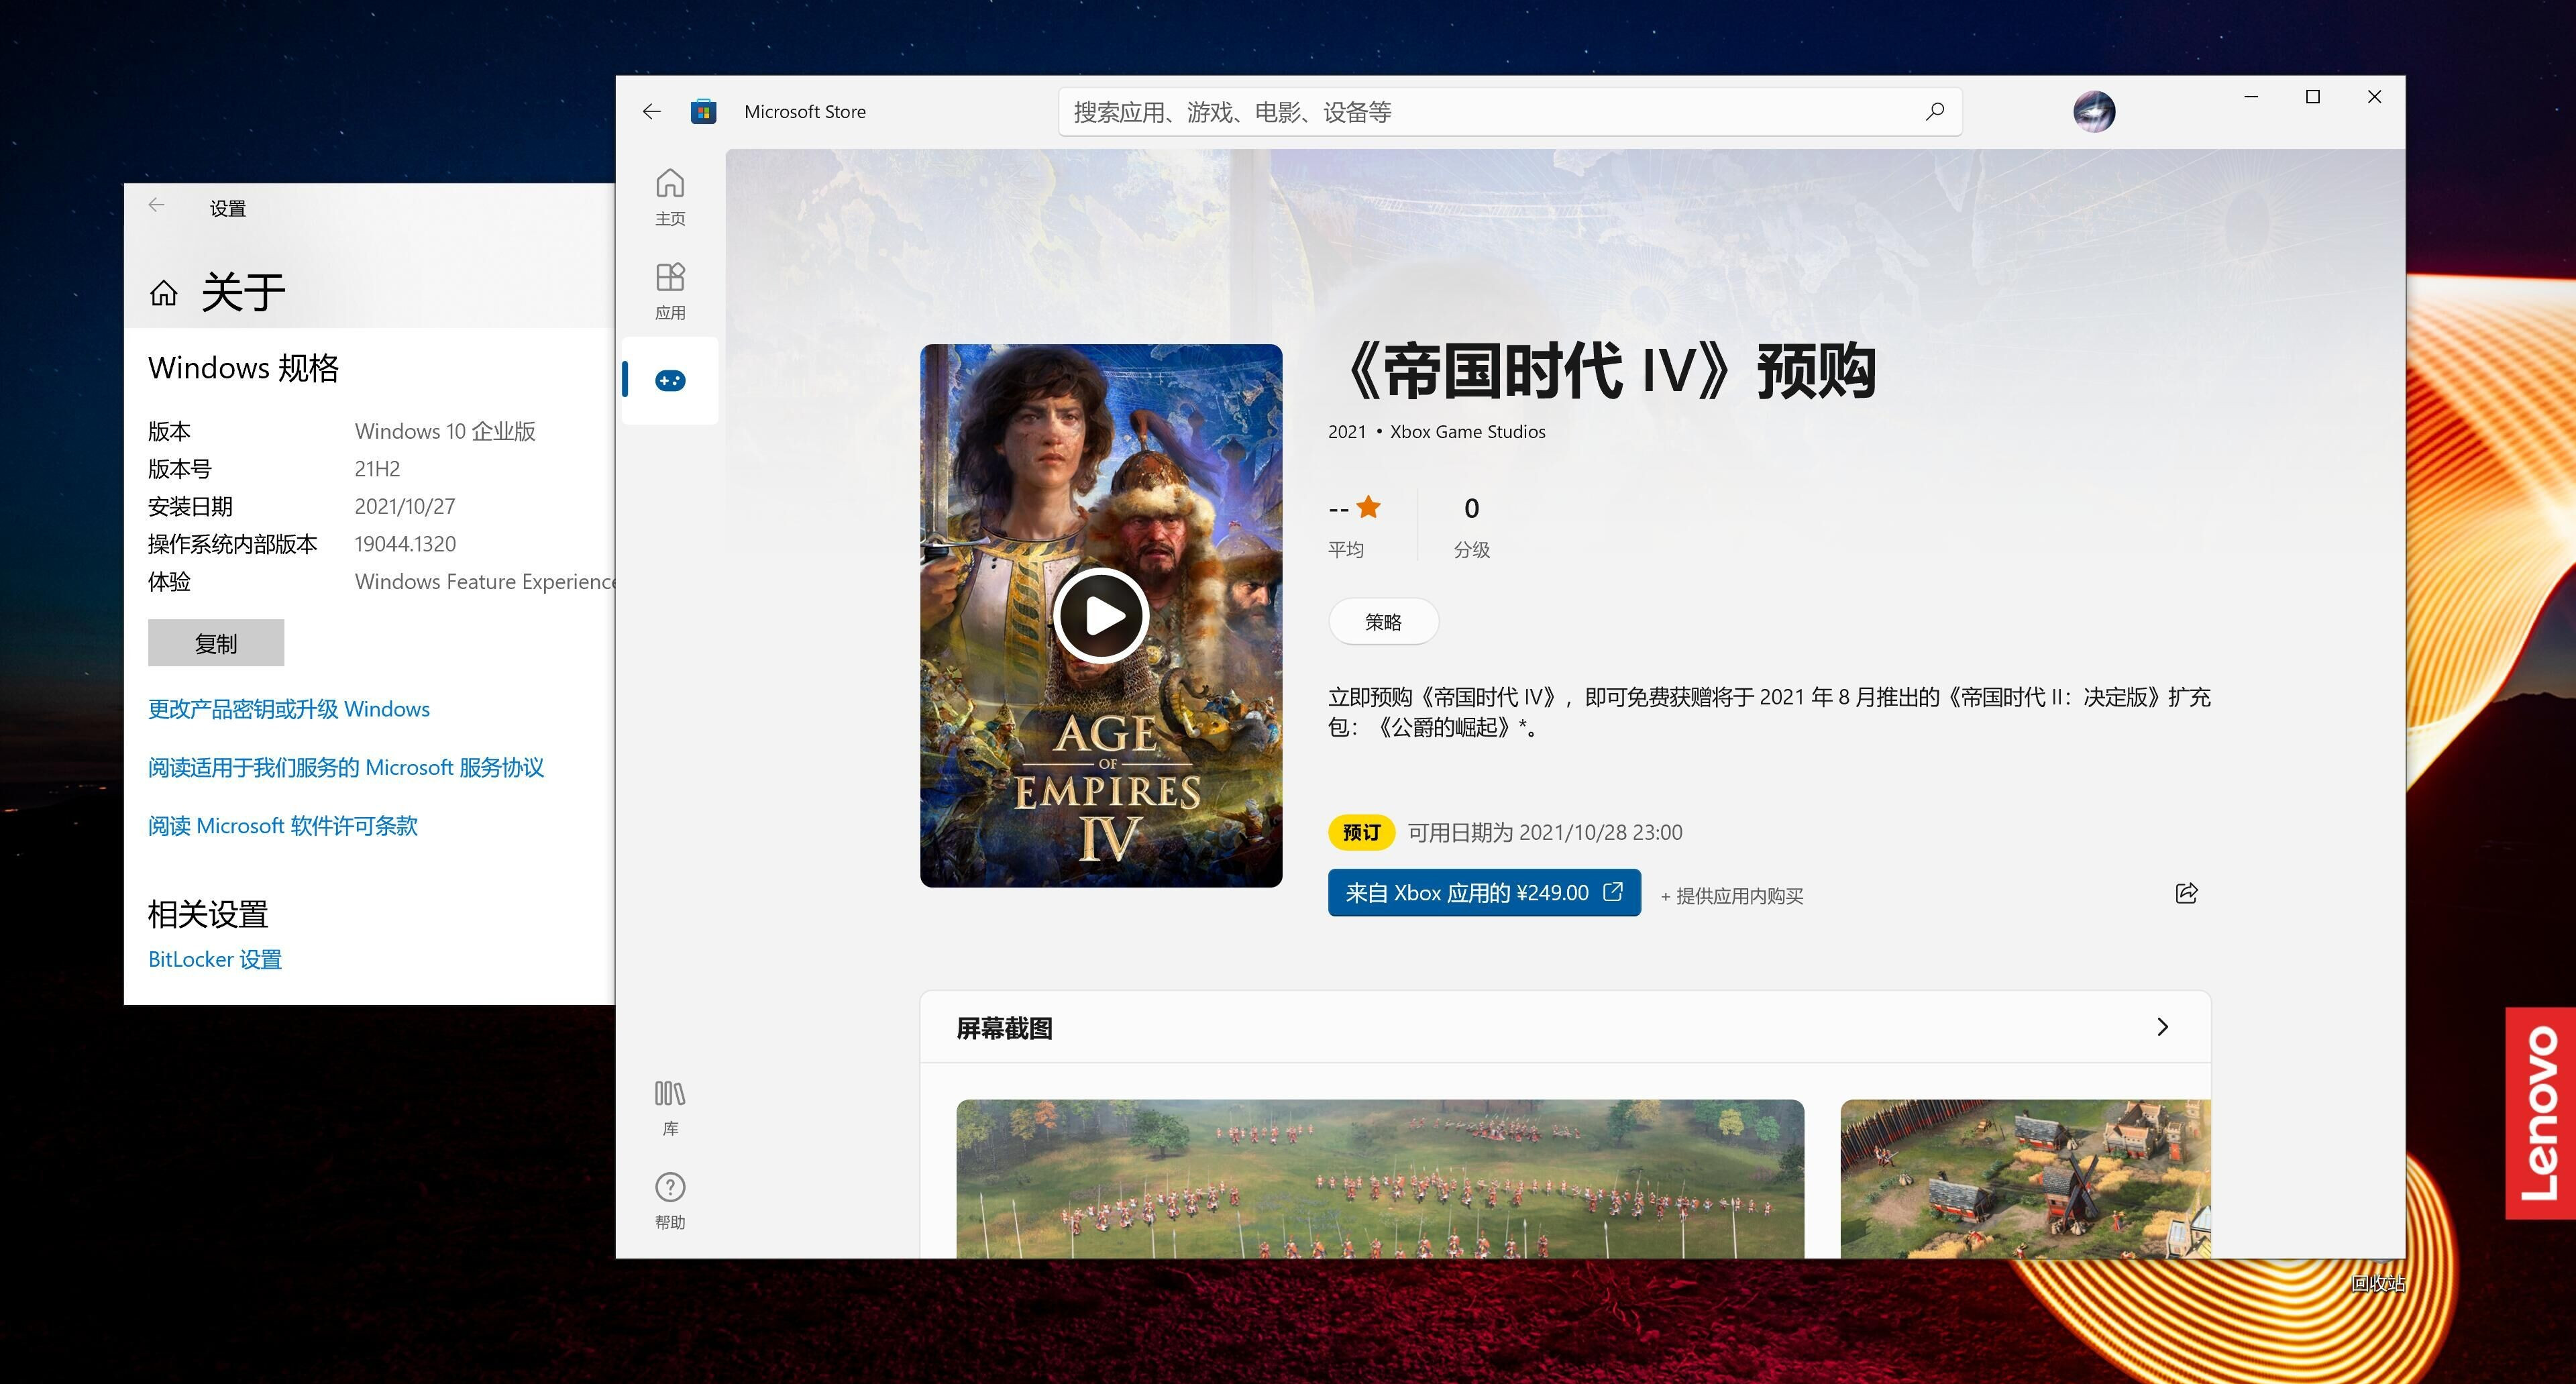Click the home icon beside 关于
Image resolution: width=2576 pixels, height=1384 pixels.
tap(163, 292)
